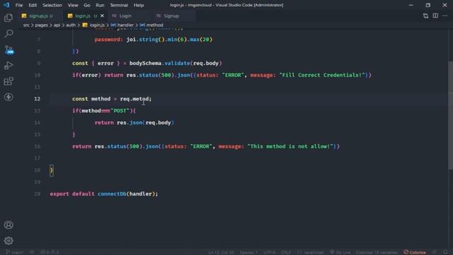Click line number 16 in the gutter
This screenshot has width=453, height=255.
pos(38,147)
